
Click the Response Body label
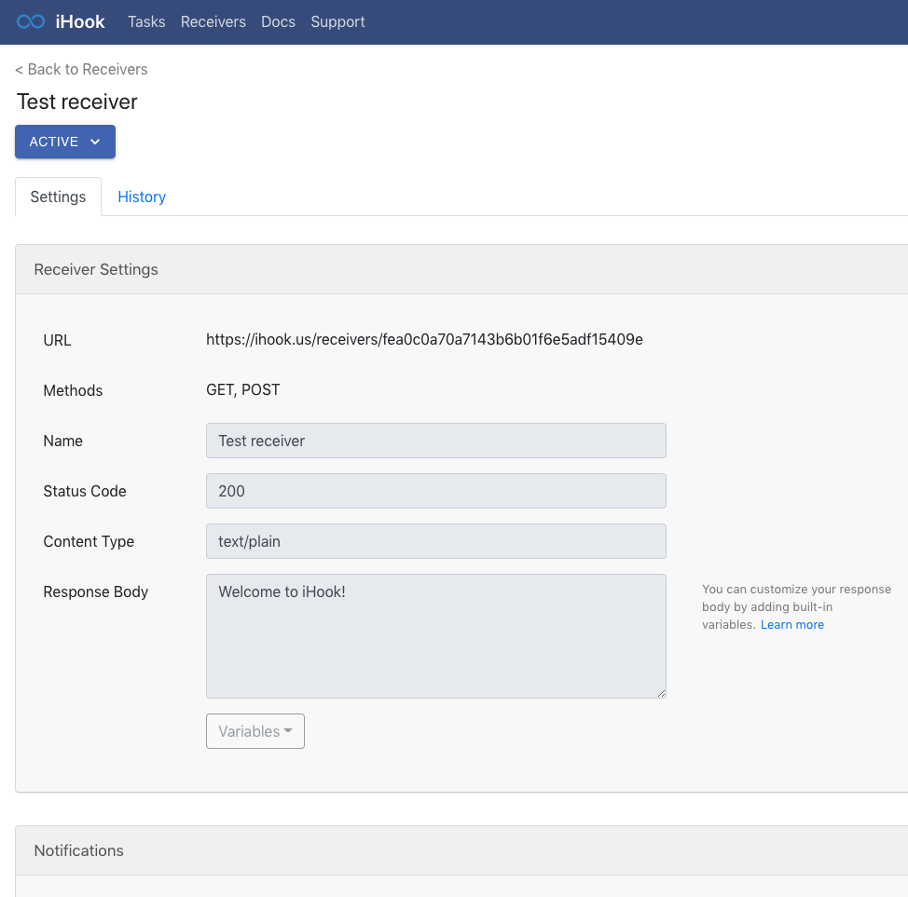point(95,592)
